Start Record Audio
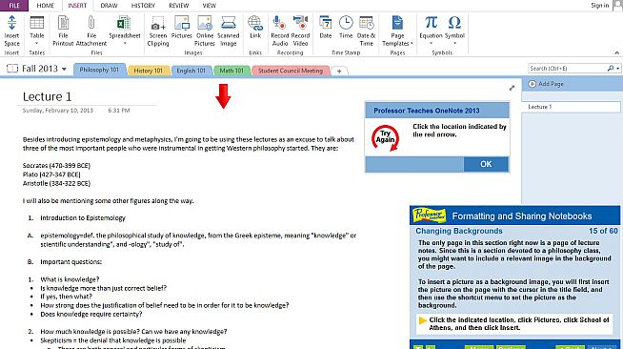 coord(280,31)
